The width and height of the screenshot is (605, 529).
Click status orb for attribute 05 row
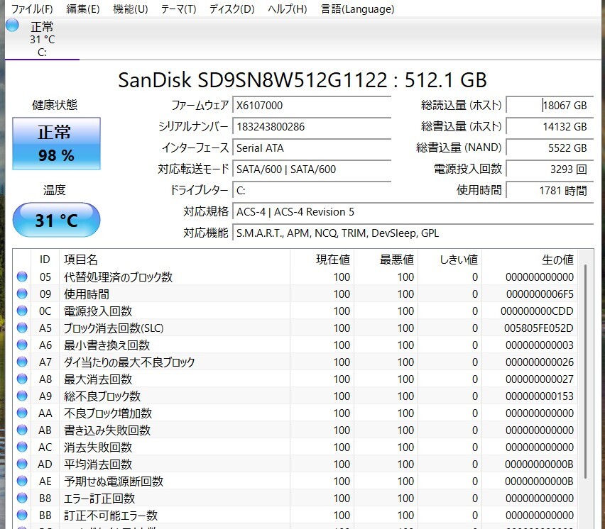(x=22, y=277)
